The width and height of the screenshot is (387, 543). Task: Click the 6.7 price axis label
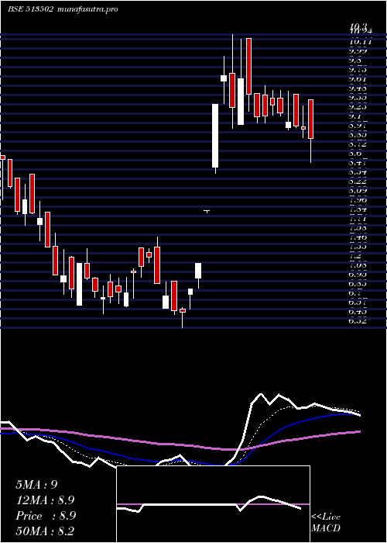(x=357, y=294)
